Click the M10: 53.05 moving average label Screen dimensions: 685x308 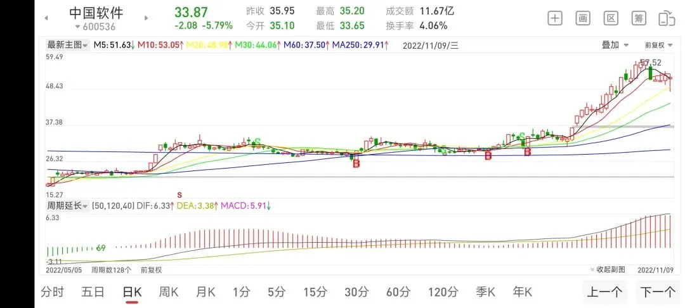point(160,45)
